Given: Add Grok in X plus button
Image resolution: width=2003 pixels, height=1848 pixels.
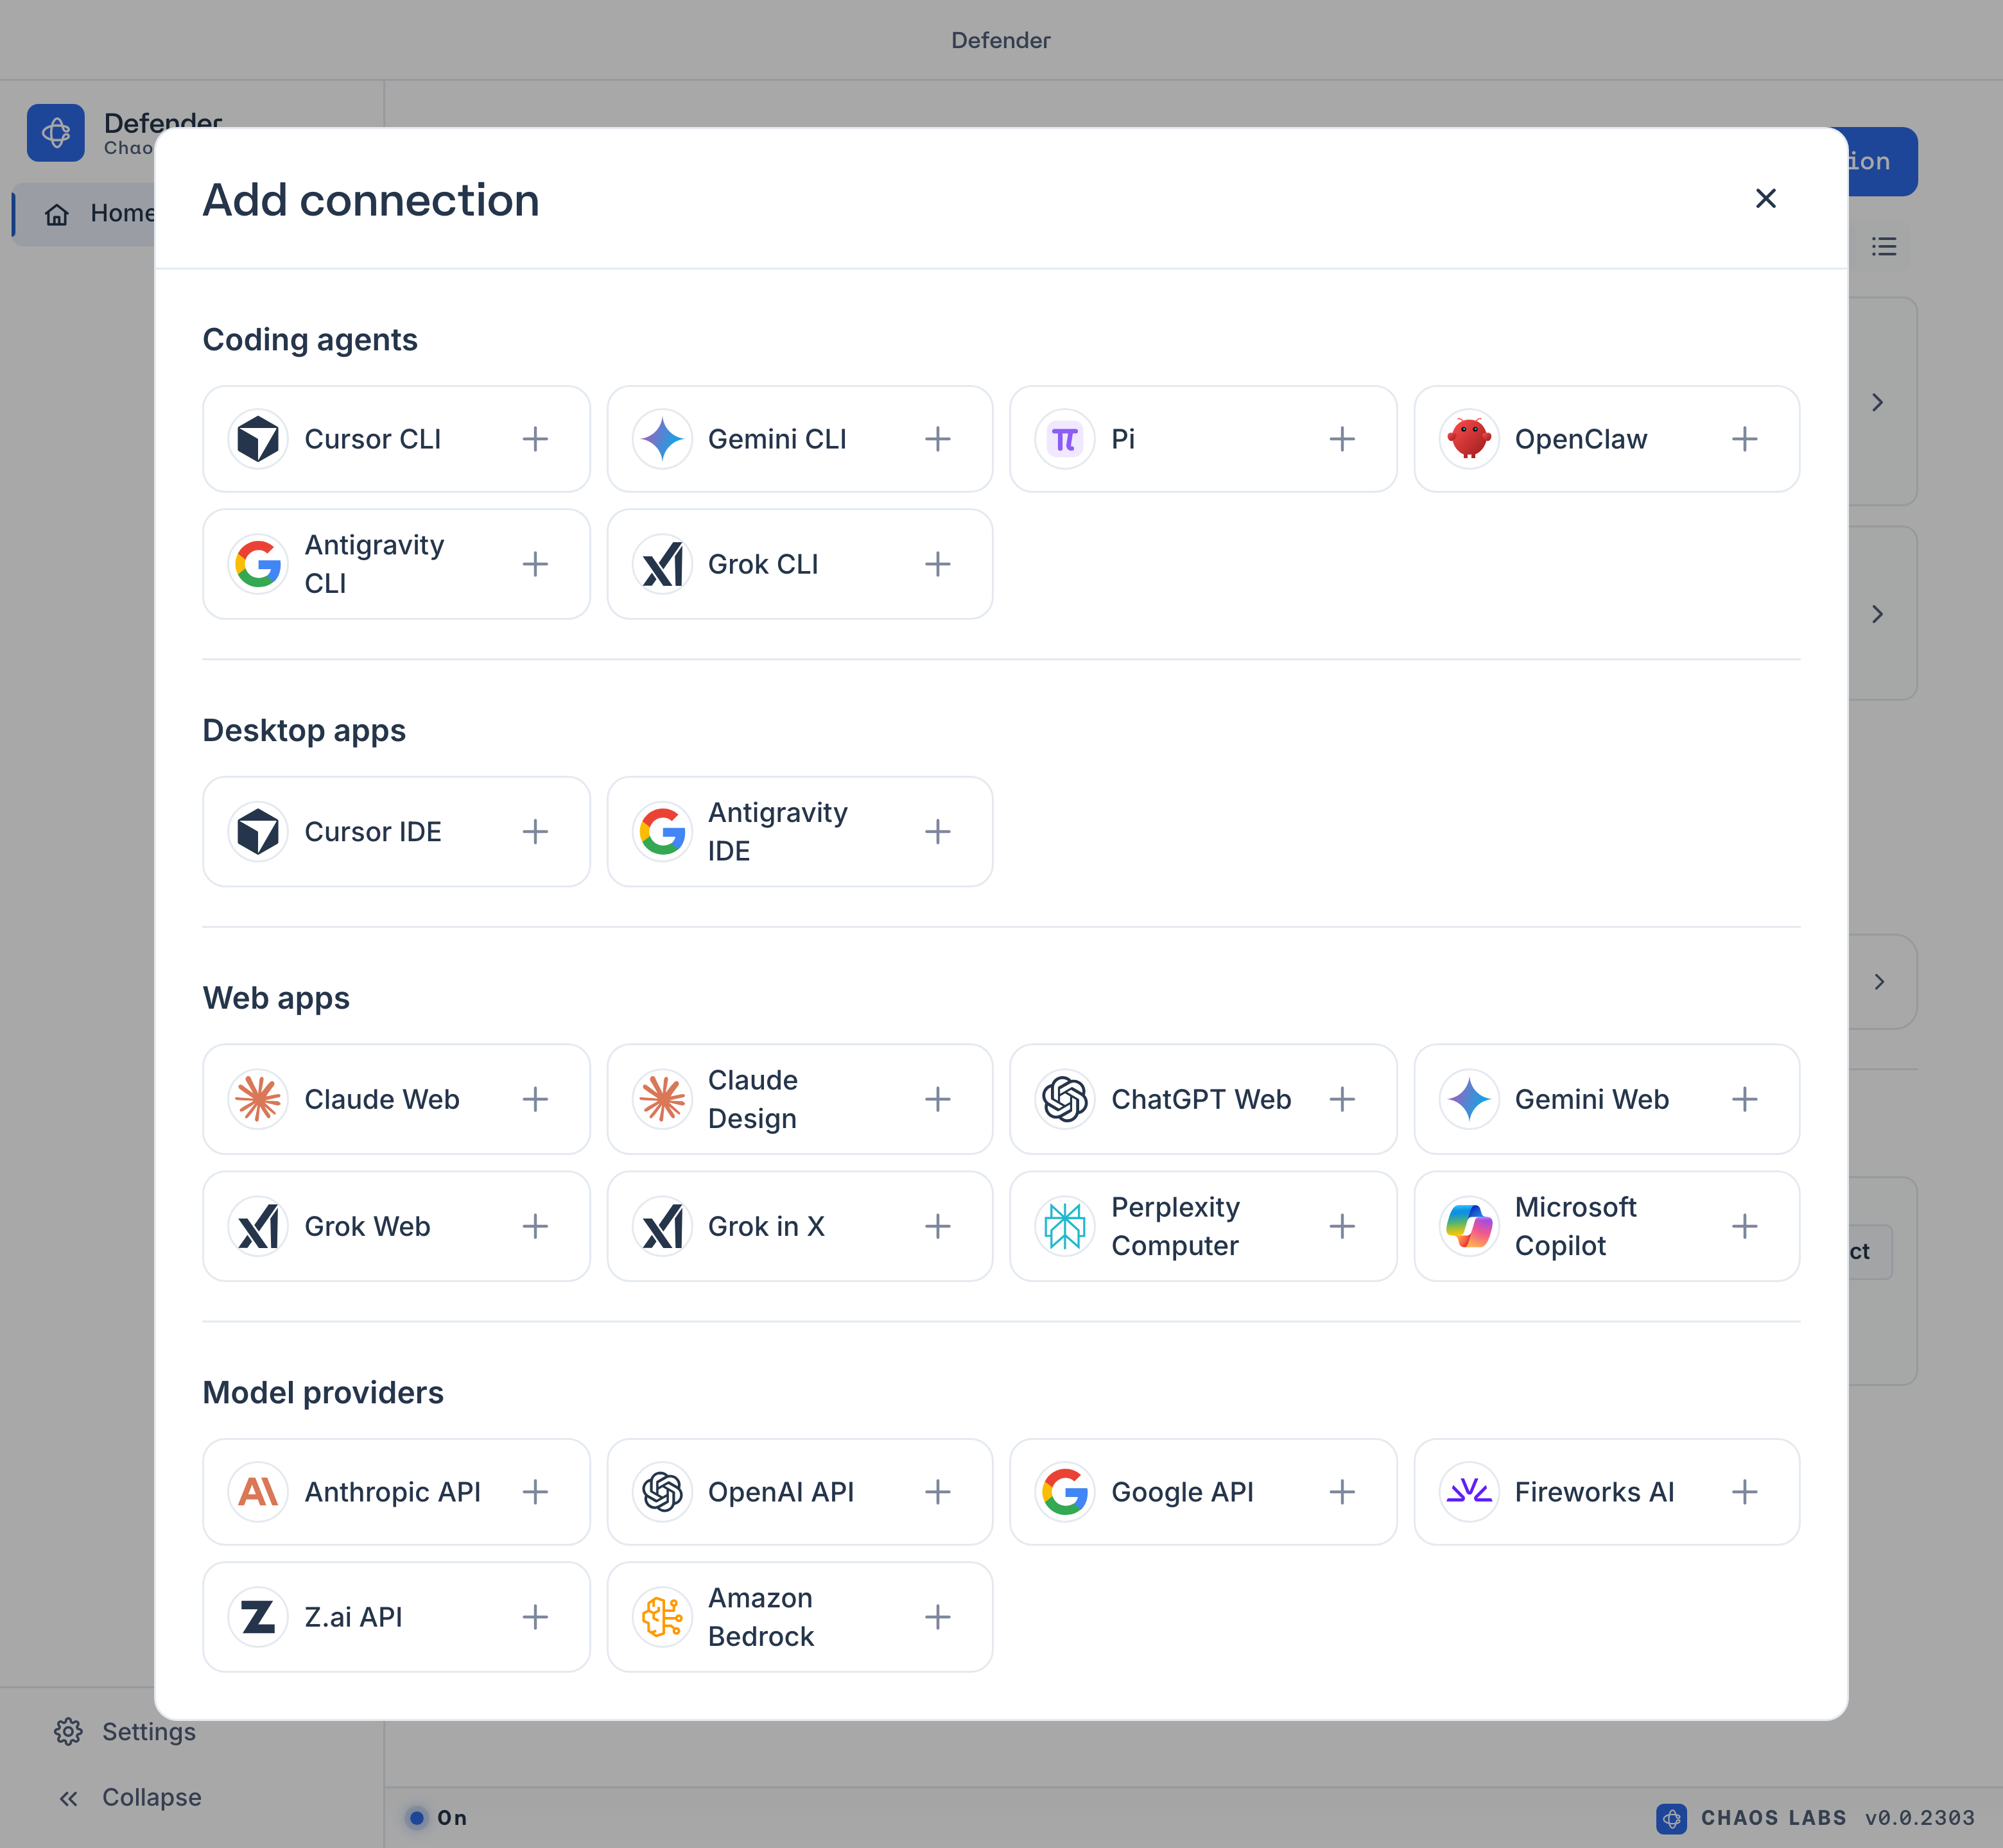Looking at the screenshot, I should (x=937, y=1226).
